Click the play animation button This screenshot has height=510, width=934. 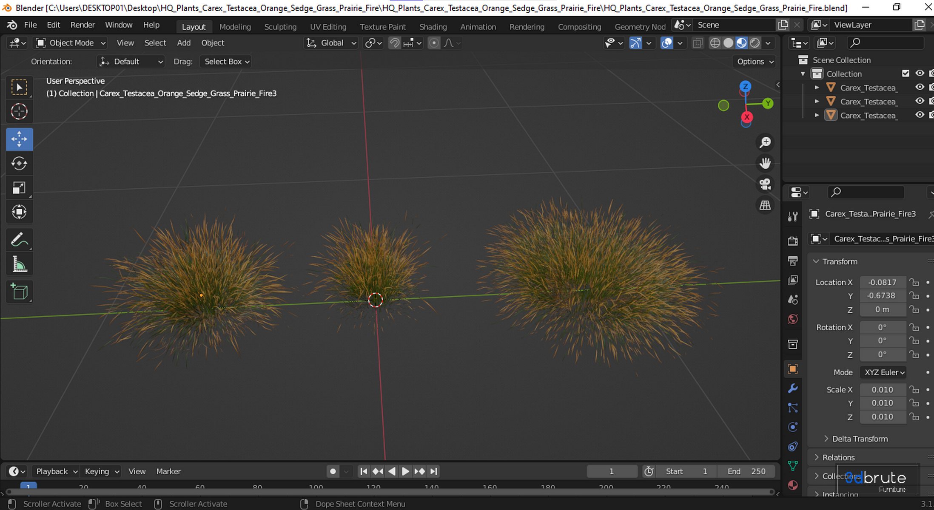click(x=405, y=471)
